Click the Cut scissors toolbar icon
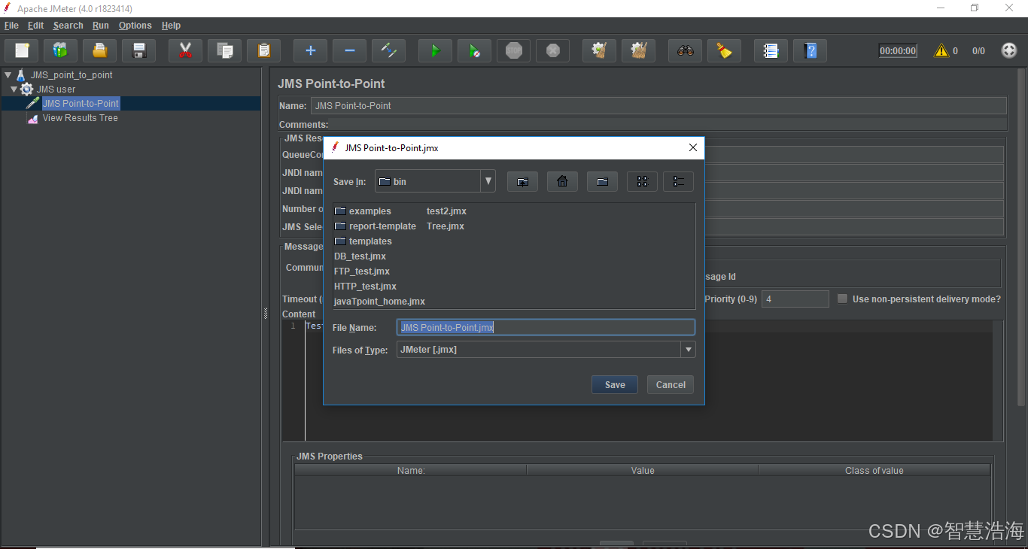1028x549 pixels. 185,50
